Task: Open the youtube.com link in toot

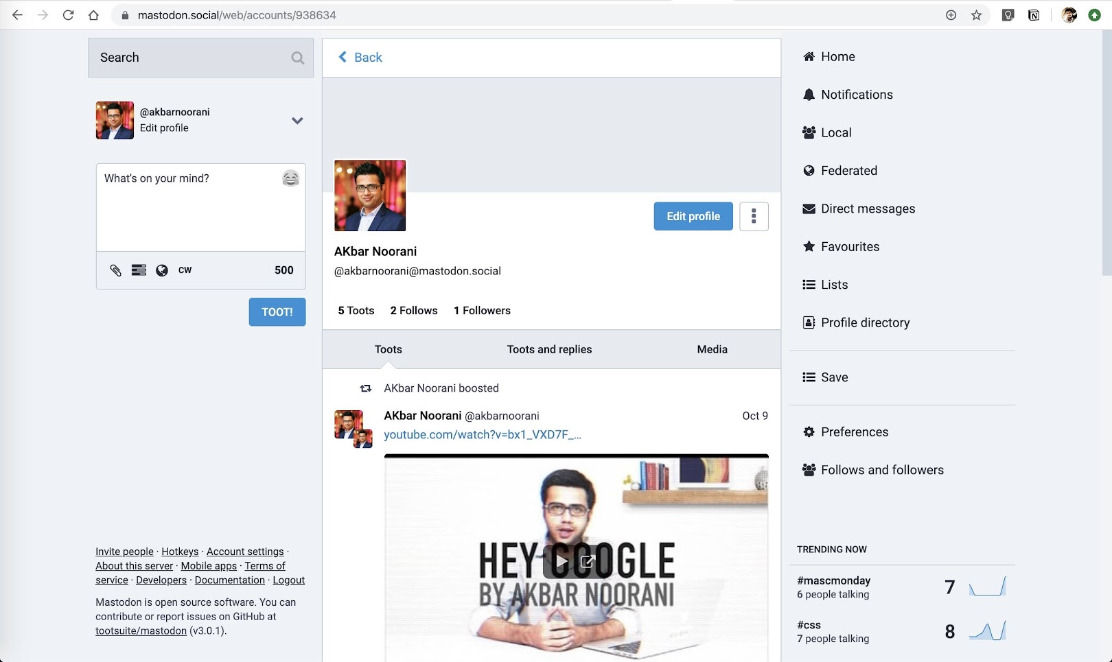Action: pyautogui.click(x=483, y=435)
